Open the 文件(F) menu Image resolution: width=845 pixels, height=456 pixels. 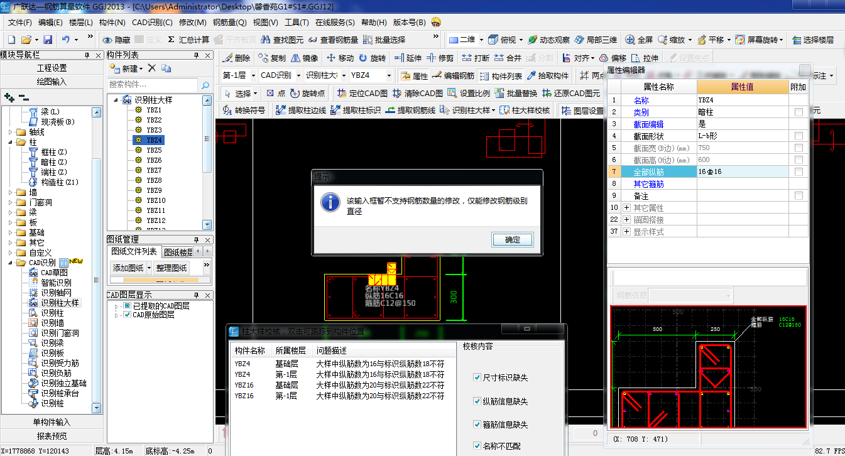point(19,23)
